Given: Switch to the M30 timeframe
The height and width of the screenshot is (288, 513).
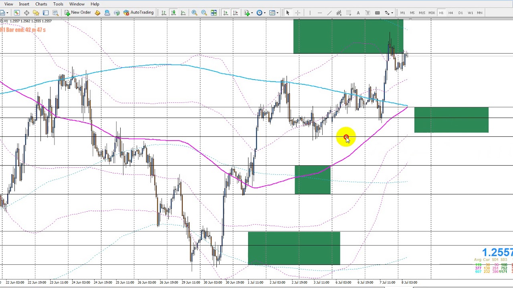Looking at the screenshot, I should 432,13.
